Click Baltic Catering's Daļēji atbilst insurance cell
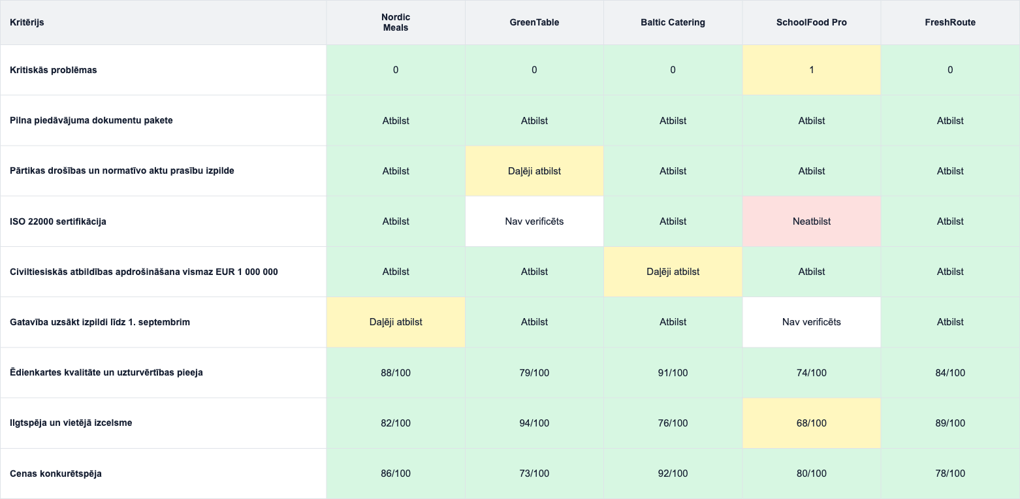Screen dimensions: 1020x499 (673, 272)
